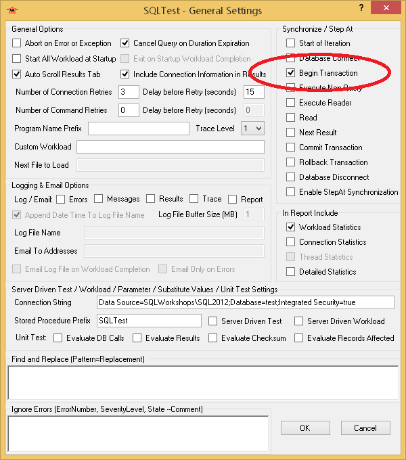Check Evaluate DB Calls unit test
Viewport: 406px width, 460px height.
(58, 338)
